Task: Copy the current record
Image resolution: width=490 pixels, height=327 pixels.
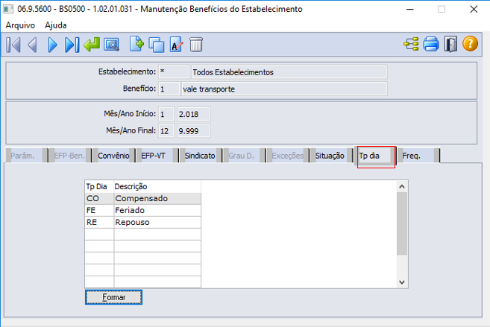Action: (x=157, y=45)
